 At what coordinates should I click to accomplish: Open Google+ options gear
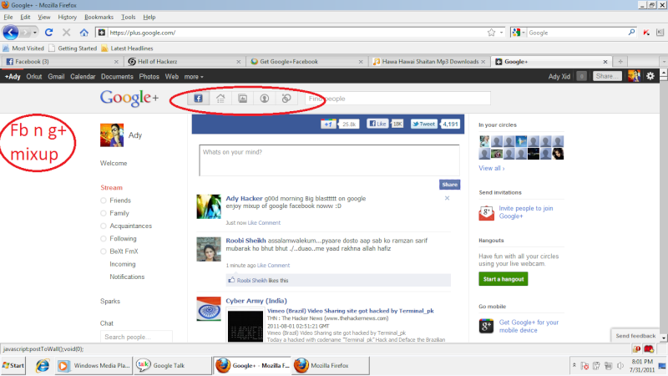650,76
